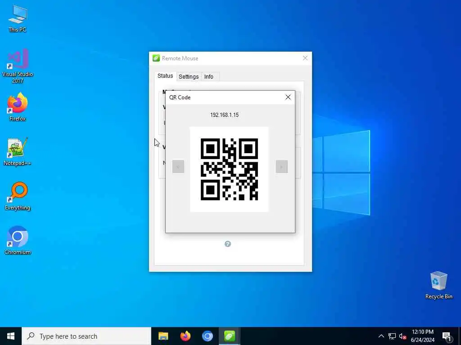Select the Visual Studio 2017 shortcut
The height and width of the screenshot is (345, 461).
point(18,66)
